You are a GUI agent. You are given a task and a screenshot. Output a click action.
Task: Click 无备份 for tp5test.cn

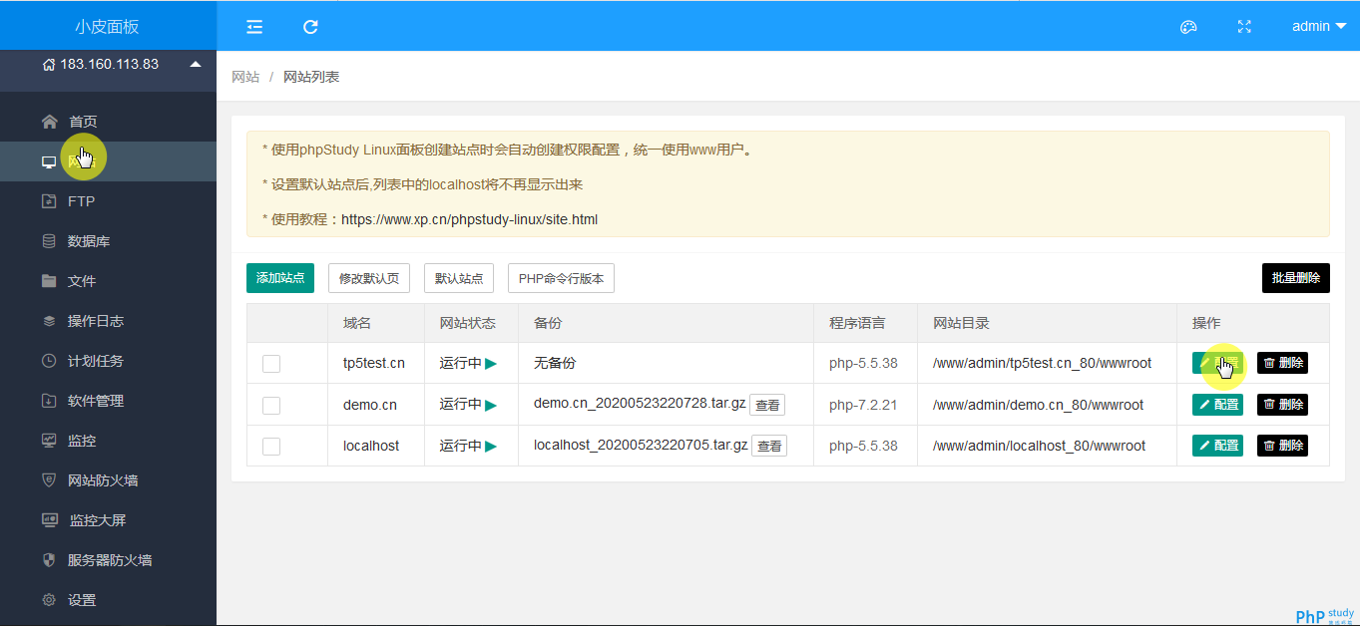pos(555,363)
